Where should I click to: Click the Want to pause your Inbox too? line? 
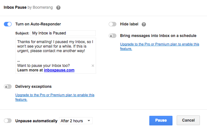point(44,66)
